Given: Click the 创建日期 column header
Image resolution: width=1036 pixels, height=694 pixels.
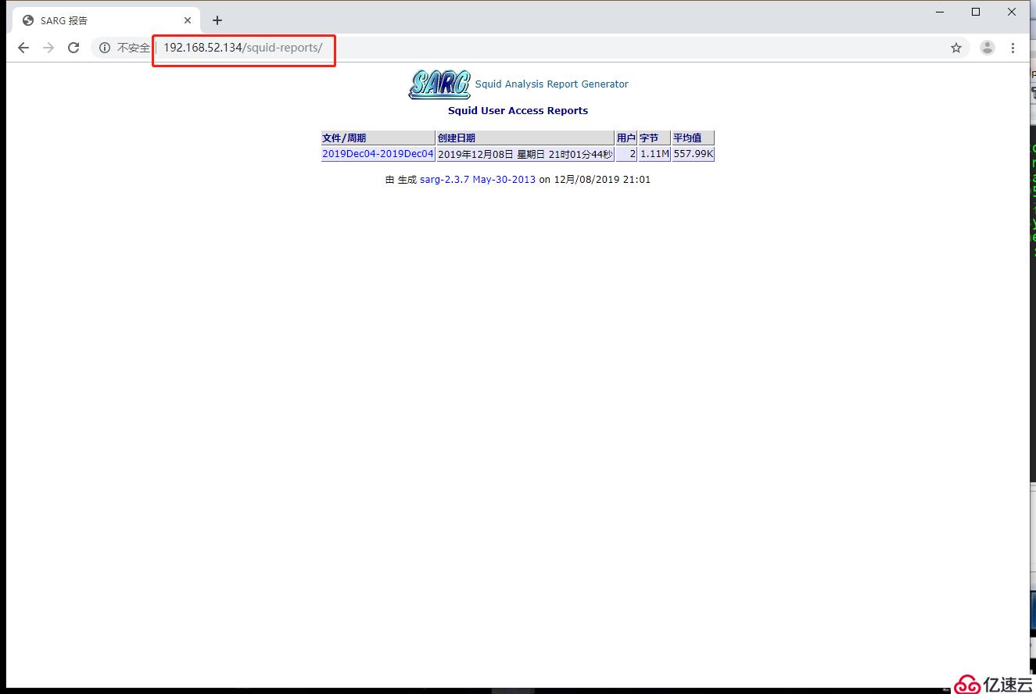Looking at the screenshot, I should coord(525,138).
